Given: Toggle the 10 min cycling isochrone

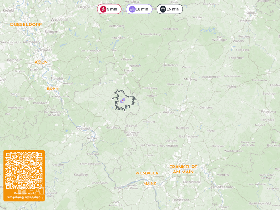Looking at the screenshot, I should click(139, 9).
